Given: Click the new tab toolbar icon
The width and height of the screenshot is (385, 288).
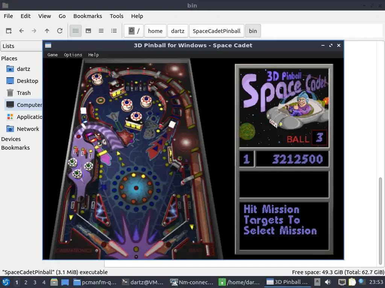Looking at the screenshot, I should coord(9,31).
